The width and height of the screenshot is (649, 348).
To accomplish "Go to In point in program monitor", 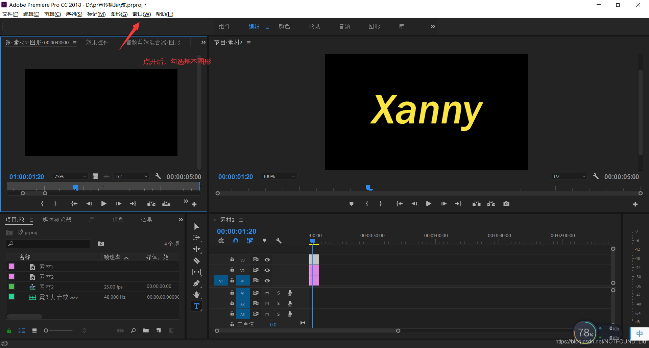I will (x=400, y=204).
